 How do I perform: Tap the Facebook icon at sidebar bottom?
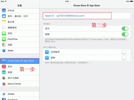click(4, 99)
